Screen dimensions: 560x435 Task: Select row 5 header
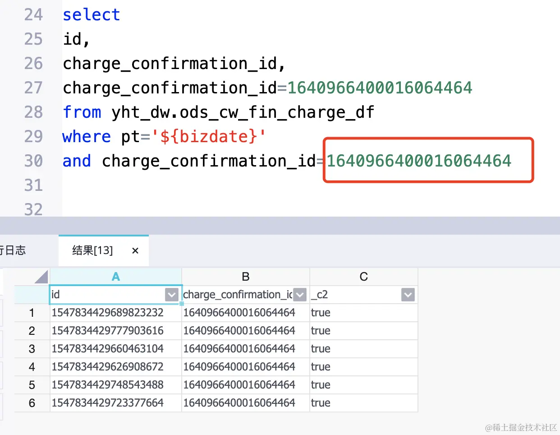click(32, 385)
